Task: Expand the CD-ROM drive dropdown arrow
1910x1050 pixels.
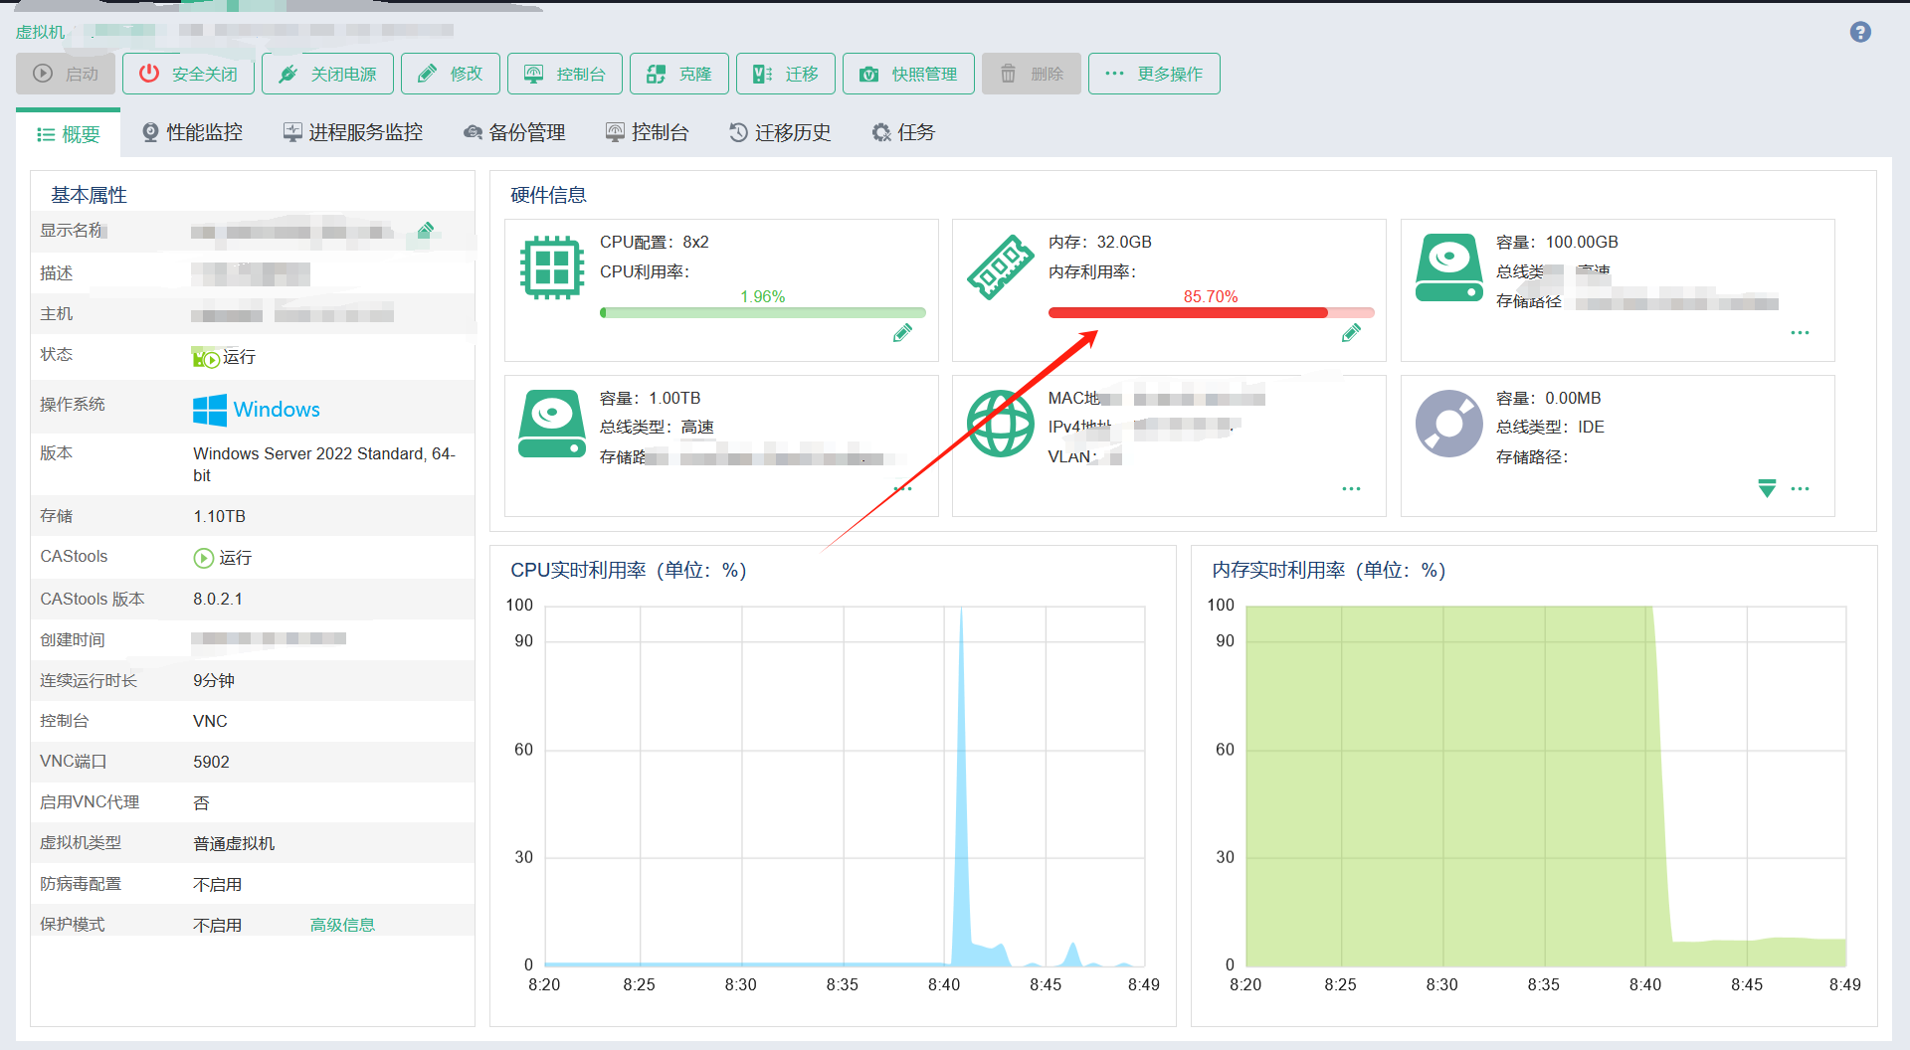Action: point(1767,488)
